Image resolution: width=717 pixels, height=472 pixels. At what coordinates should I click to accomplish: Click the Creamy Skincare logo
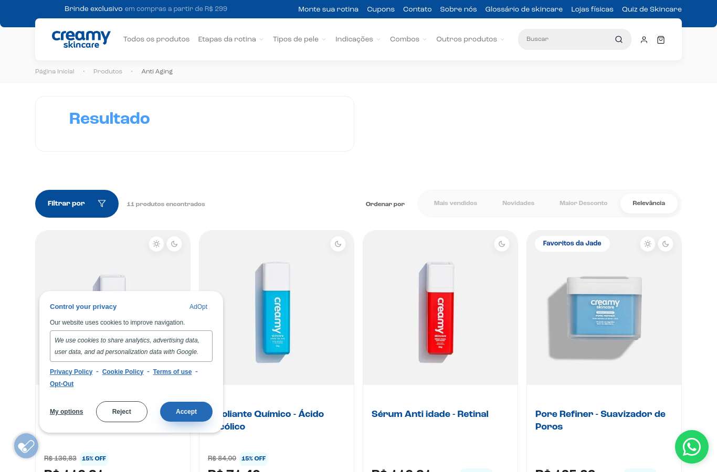click(81, 39)
